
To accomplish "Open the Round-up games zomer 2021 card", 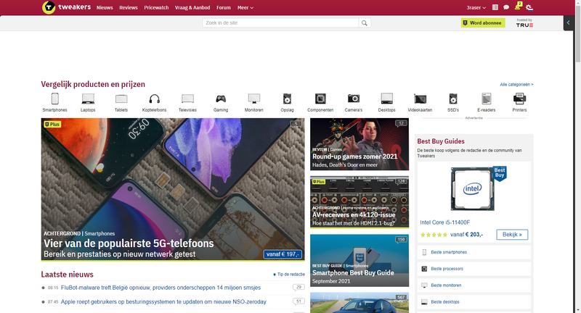I will [x=359, y=144].
